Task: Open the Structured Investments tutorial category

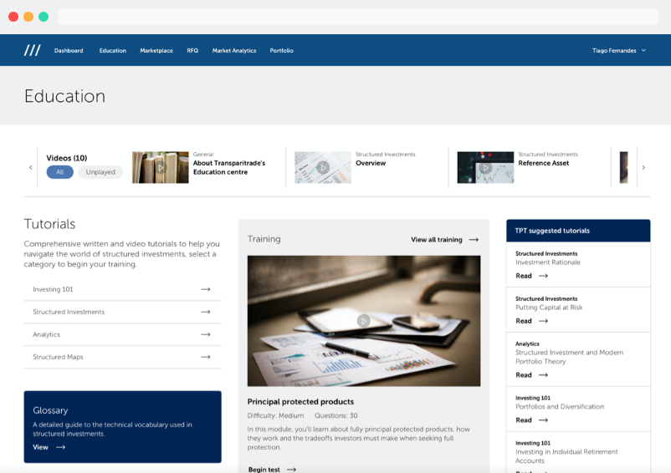Action: click(122, 312)
